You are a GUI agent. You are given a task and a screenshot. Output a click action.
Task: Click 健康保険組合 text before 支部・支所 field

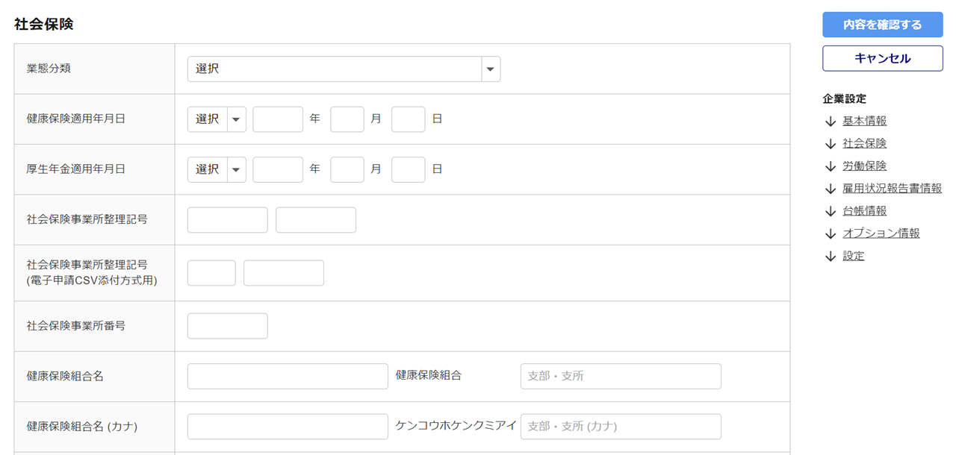(x=429, y=375)
